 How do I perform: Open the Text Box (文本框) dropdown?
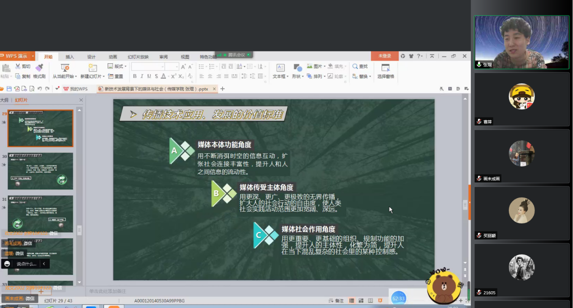coord(280,76)
